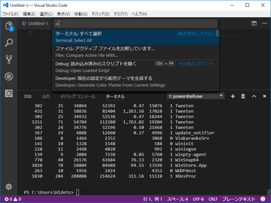
Task: Click value 1,263.56 in terminal output
Action: pos(133,111)
